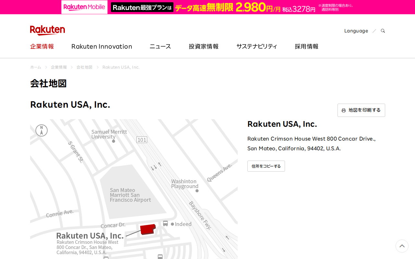Open the サステナビリティ menu
This screenshot has height=259, width=415.
pos(257,46)
